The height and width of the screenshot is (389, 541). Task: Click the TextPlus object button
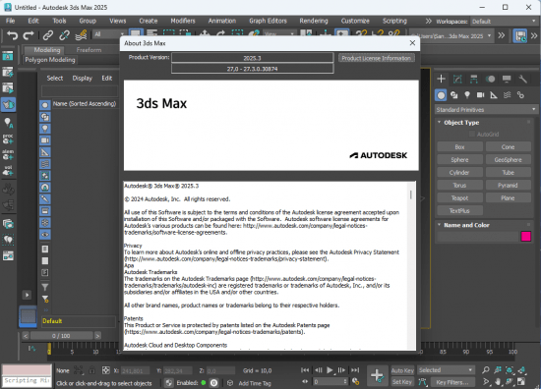[459, 210]
